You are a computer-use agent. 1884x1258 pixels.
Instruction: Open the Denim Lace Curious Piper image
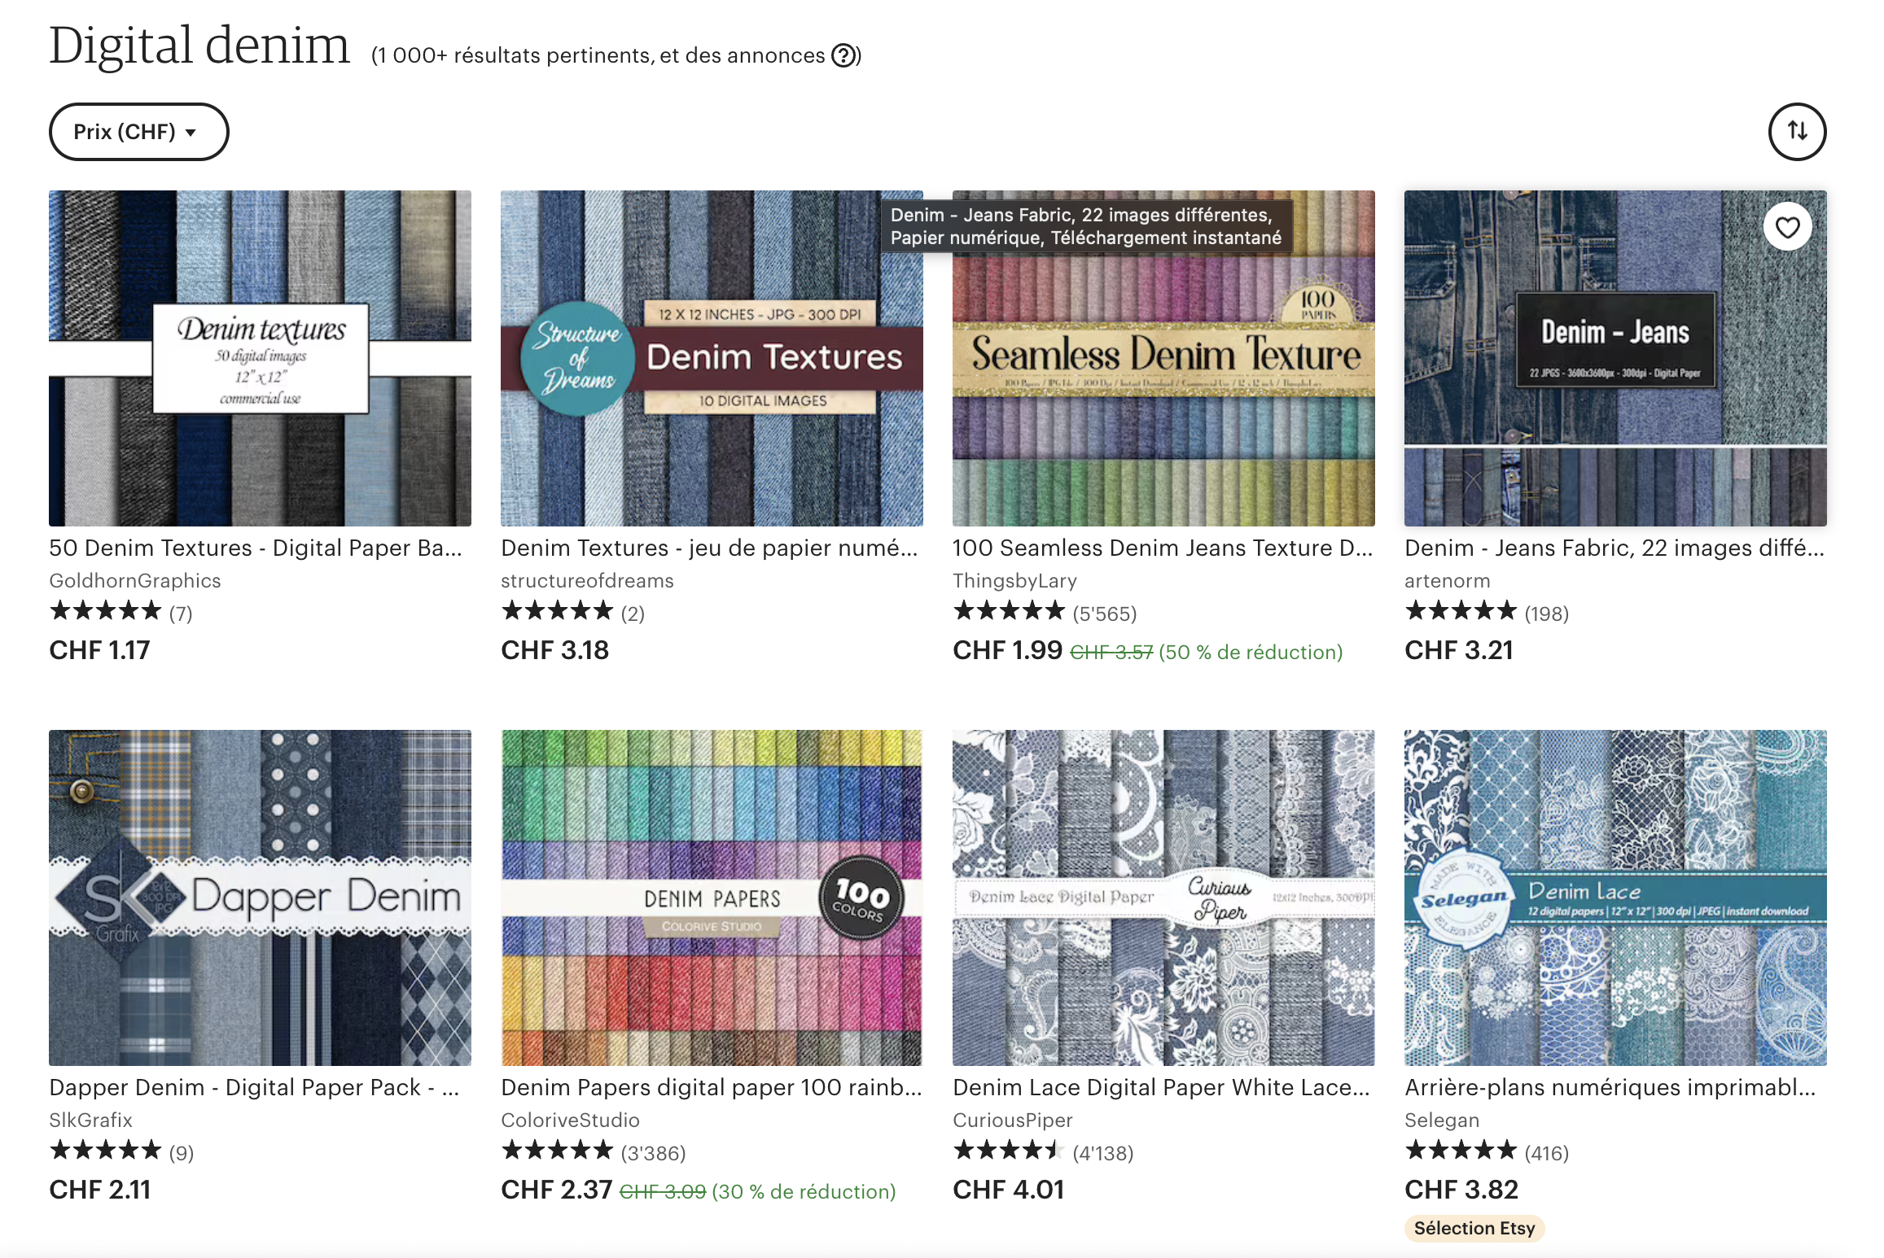tap(1163, 898)
